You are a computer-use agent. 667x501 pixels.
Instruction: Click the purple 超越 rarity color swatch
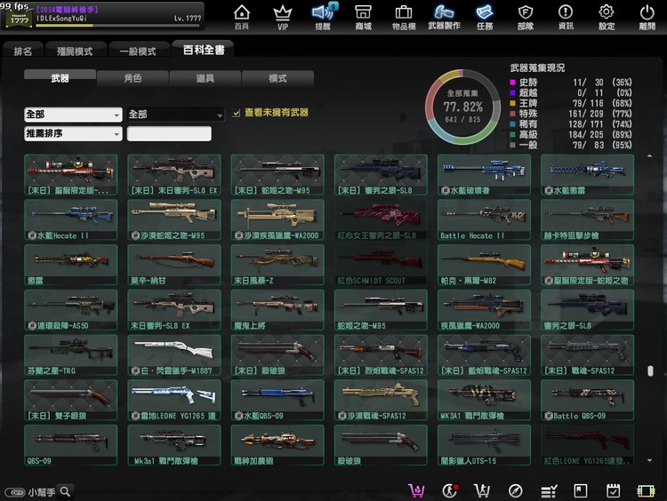(x=512, y=92)
